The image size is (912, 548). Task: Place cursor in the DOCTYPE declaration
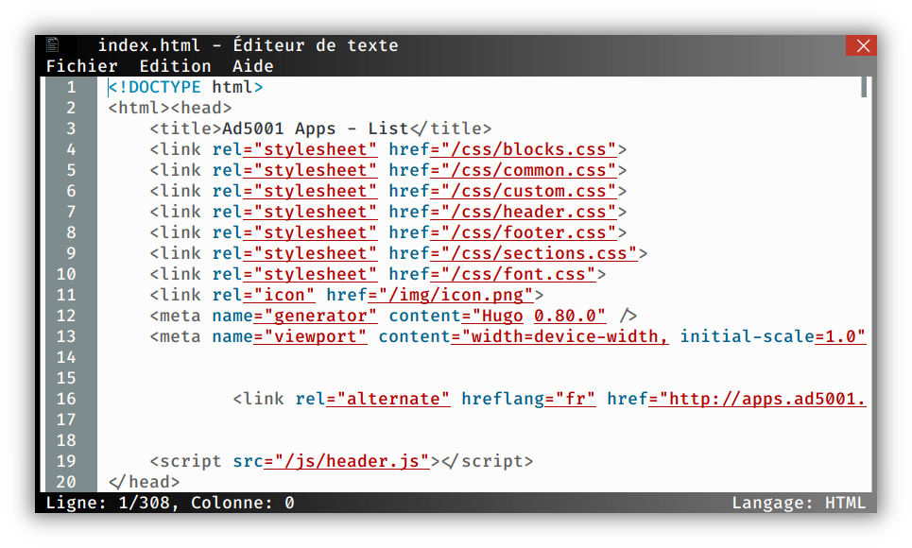(x=185, y=87)
